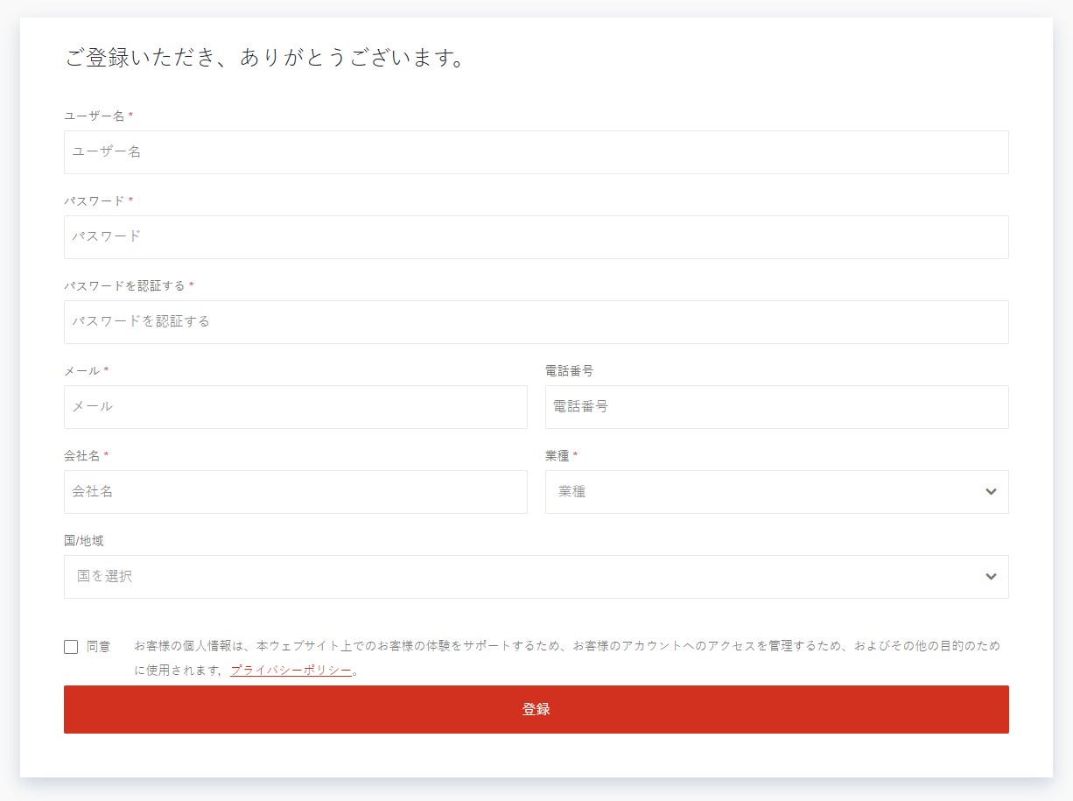This screenshot has height=801, width=1073.
Task: Open the 業種 dropdown
Action: point(777,492)
